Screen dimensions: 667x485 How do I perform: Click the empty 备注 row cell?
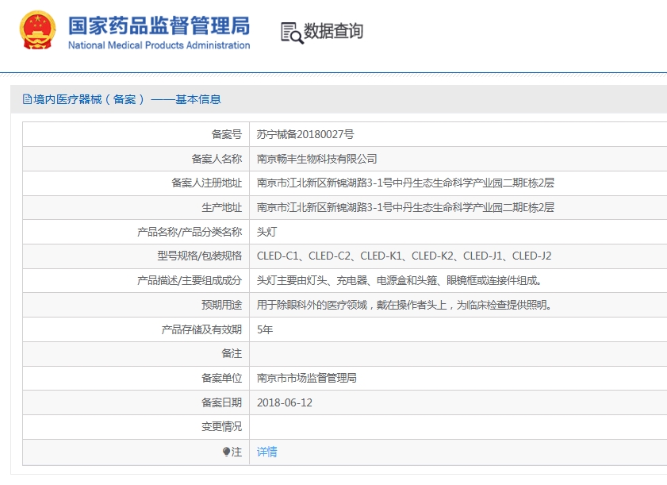click(357, 353)
